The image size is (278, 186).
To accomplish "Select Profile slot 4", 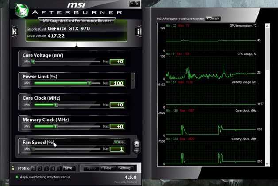I will (53, 168).
